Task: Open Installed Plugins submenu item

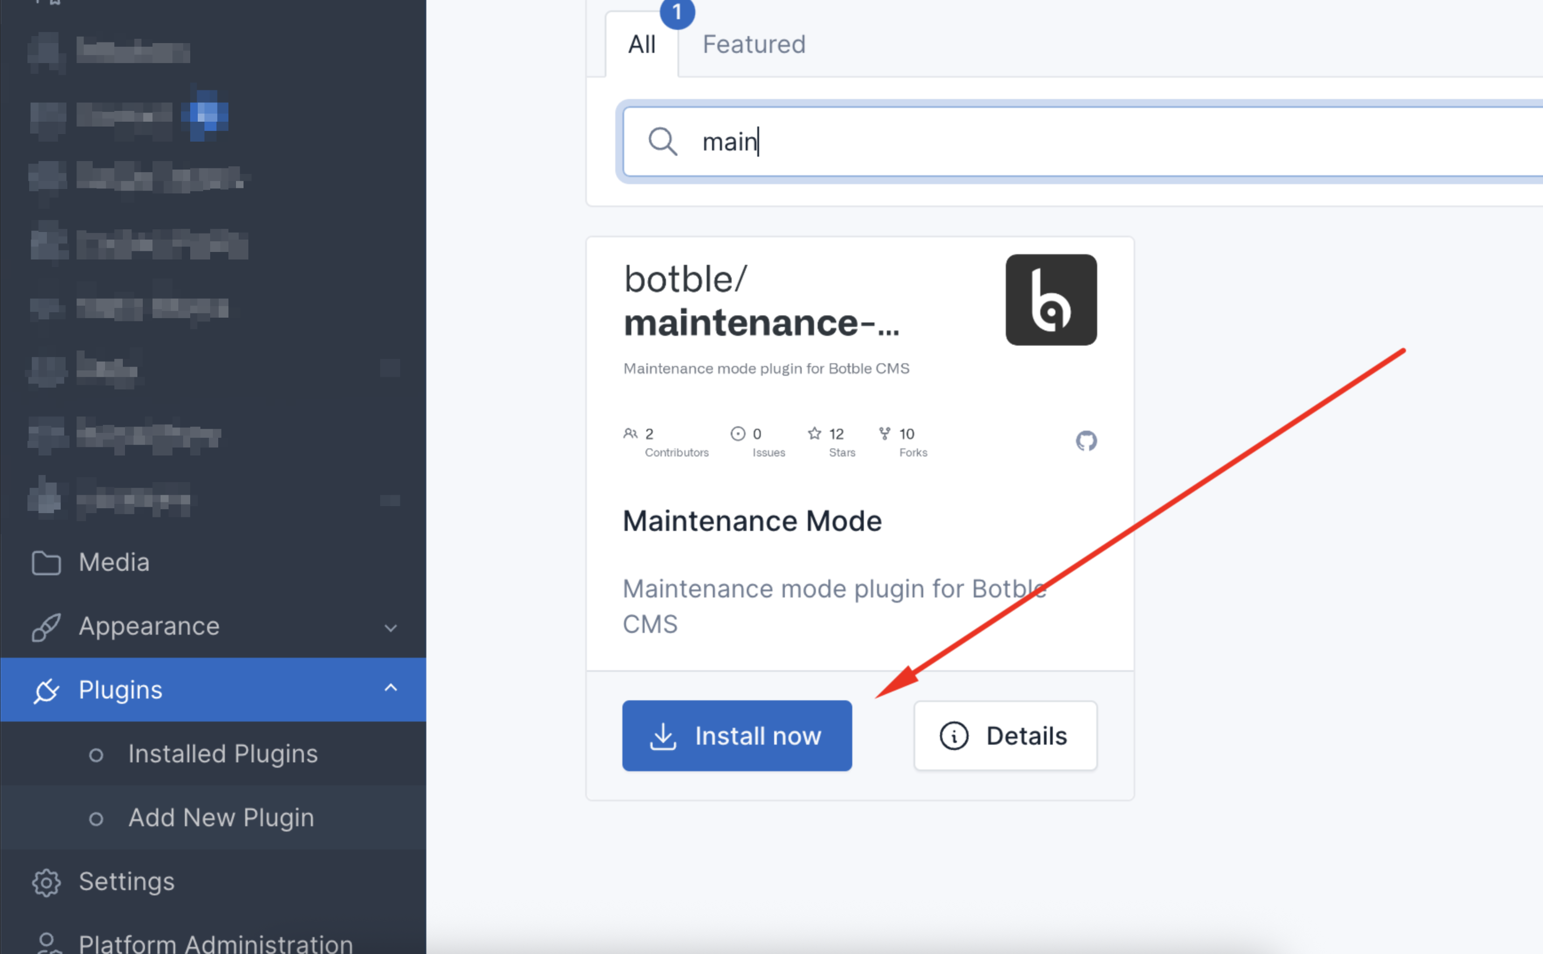Action: (x=213, y=754)
